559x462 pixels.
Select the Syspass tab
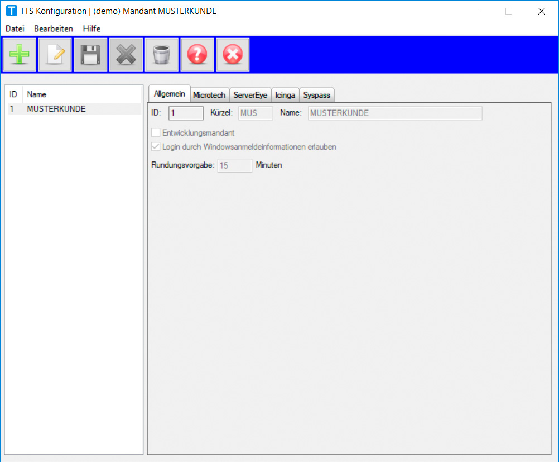click(x=316, y=95)
